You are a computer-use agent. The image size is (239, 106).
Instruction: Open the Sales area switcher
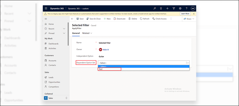coord(56,98)
